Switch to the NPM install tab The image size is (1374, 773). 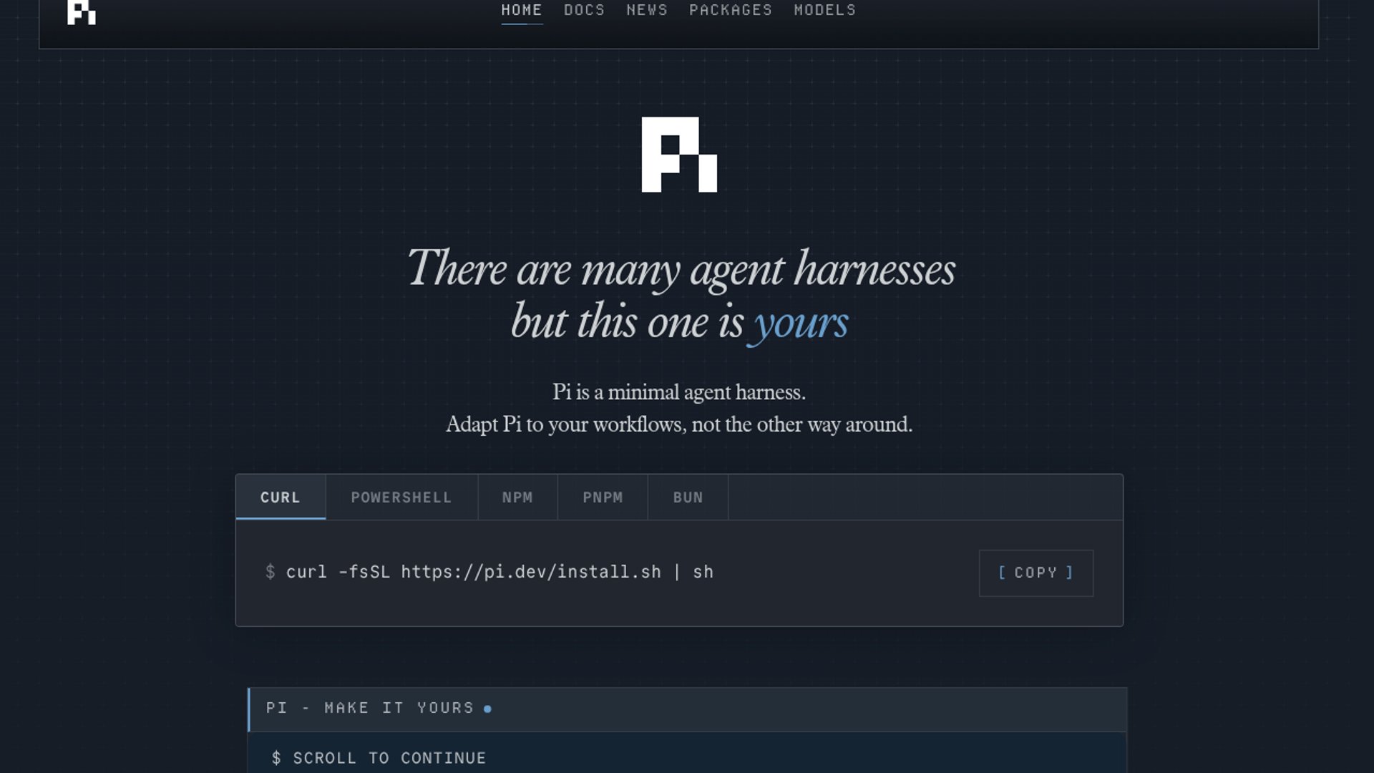517,497
